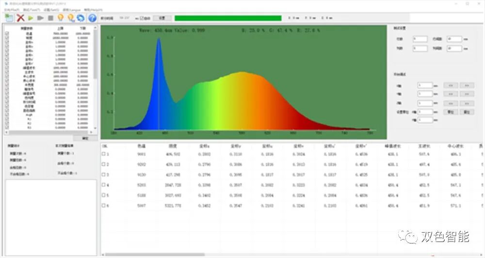Toggle the checkbox for result row 6
Image resolution: width=485 pixels, height=258 pixels.
(104, 206)
